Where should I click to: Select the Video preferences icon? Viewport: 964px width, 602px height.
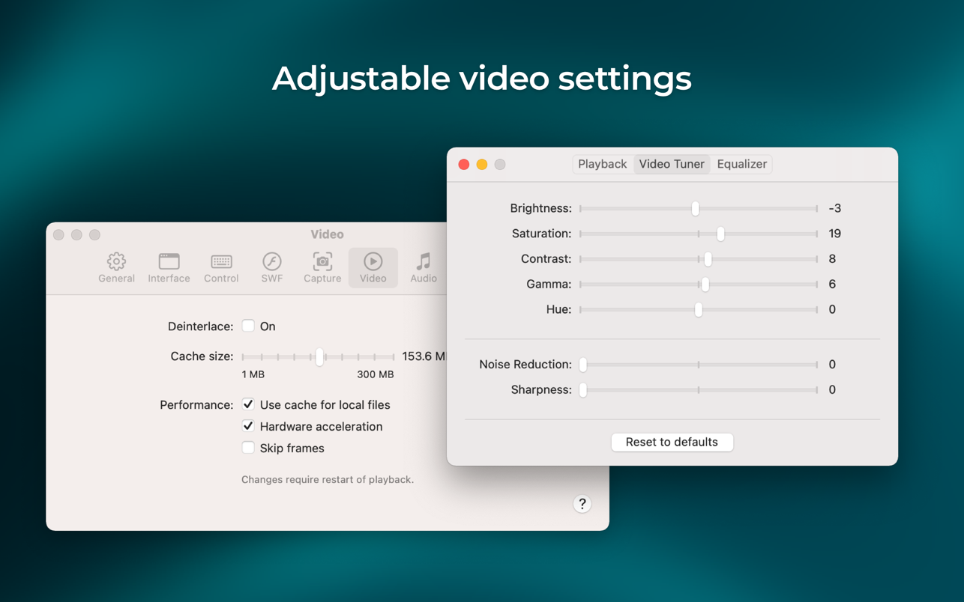(x=373, y=267)
